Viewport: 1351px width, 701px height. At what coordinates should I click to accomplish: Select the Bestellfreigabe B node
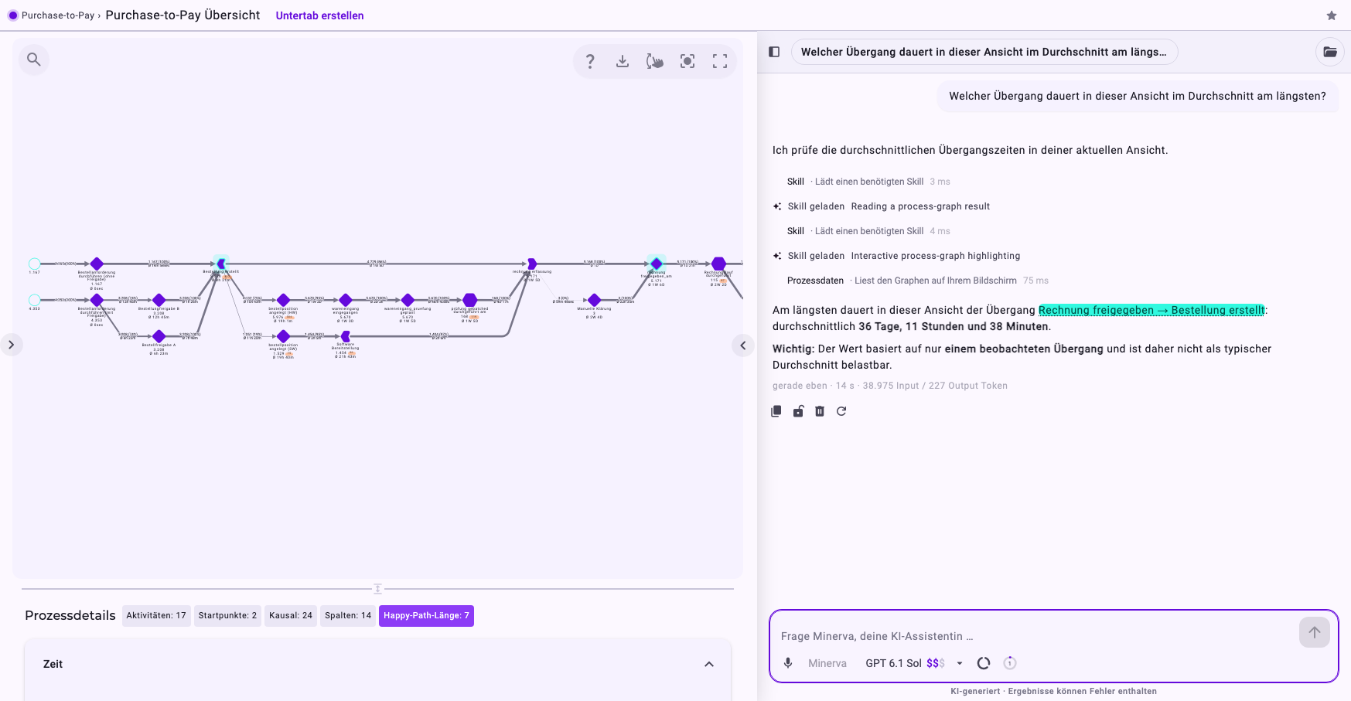159,300
